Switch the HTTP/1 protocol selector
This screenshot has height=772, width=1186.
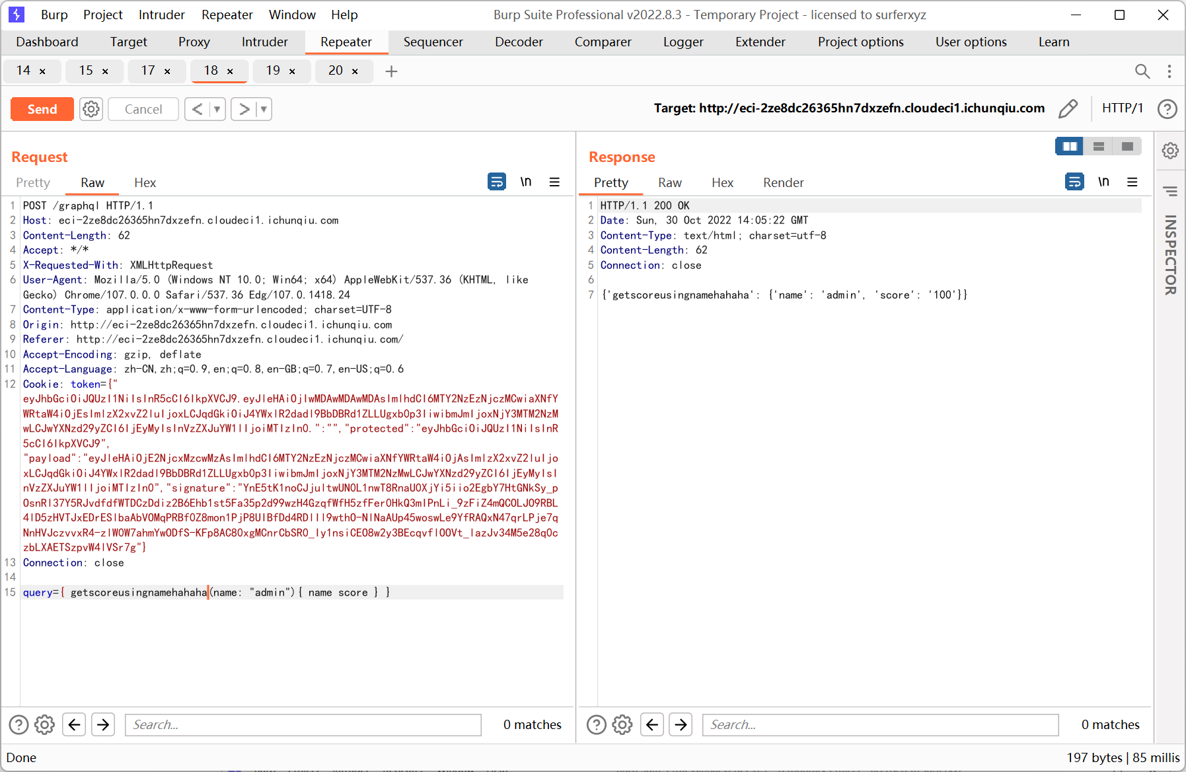tap(1123, 108)
